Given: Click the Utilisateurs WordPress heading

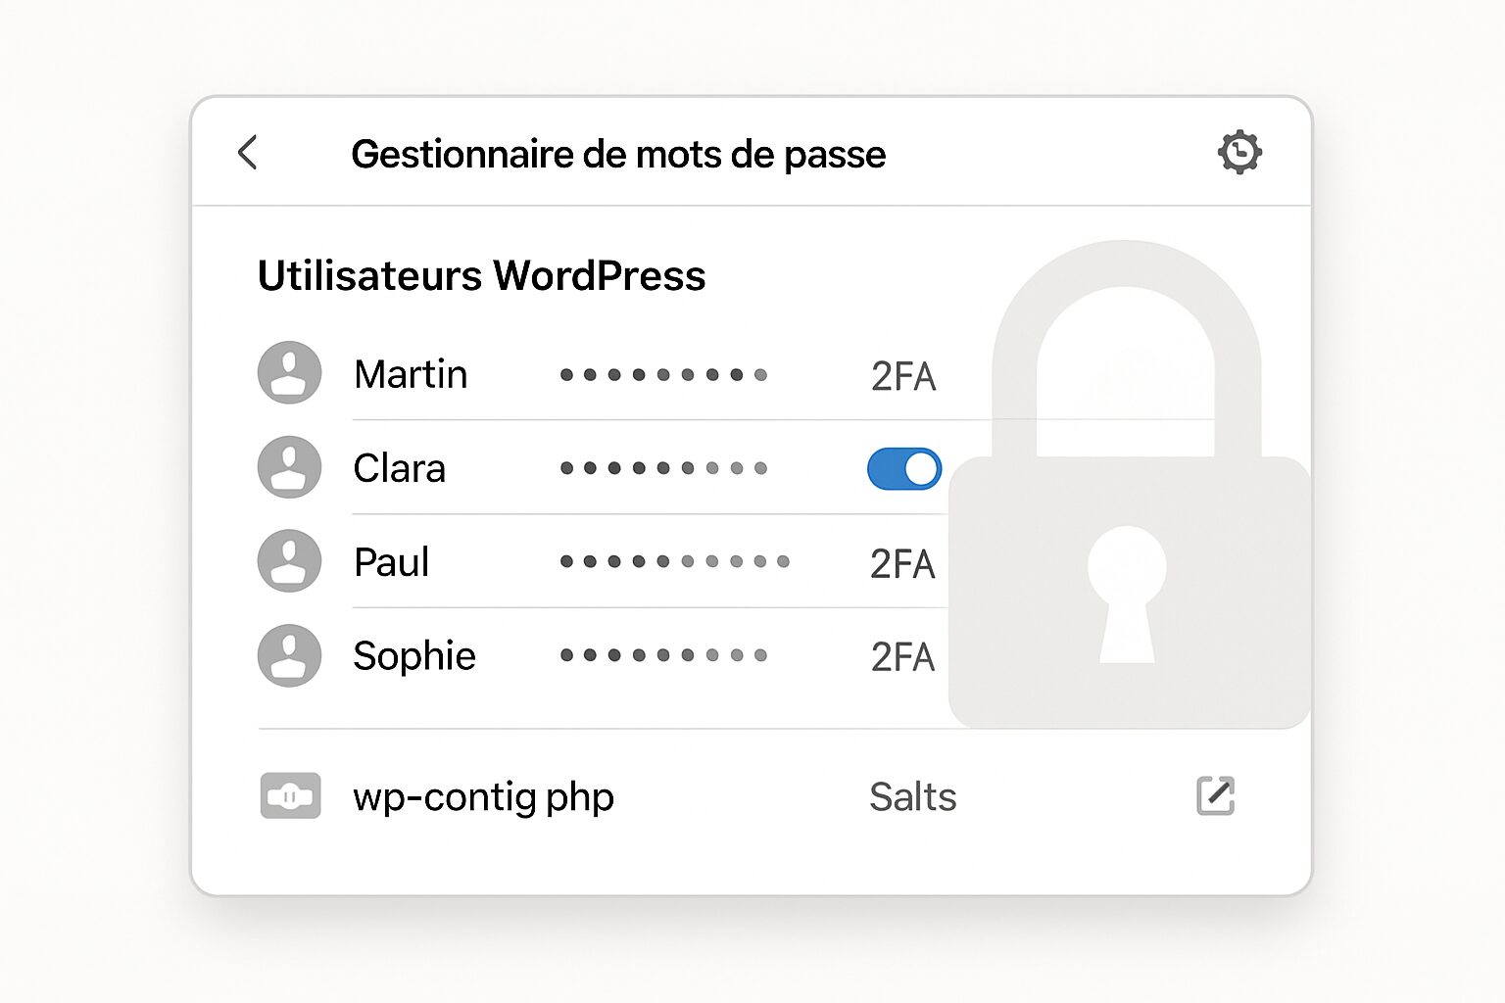Looking at the screenshot, I should click(481, 275).
